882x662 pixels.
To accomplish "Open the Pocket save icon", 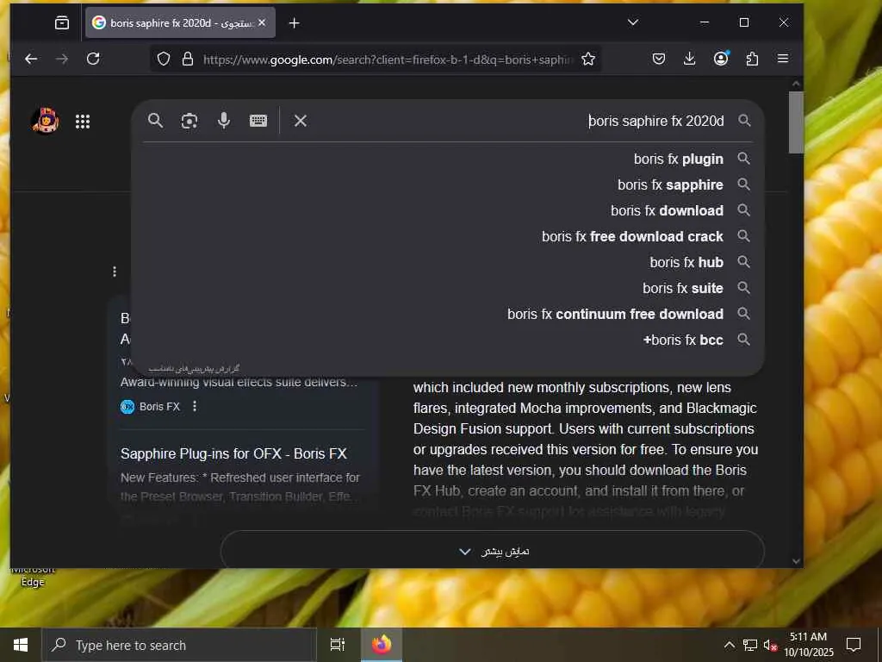I will pyautogui.click(x=659, y=59).
